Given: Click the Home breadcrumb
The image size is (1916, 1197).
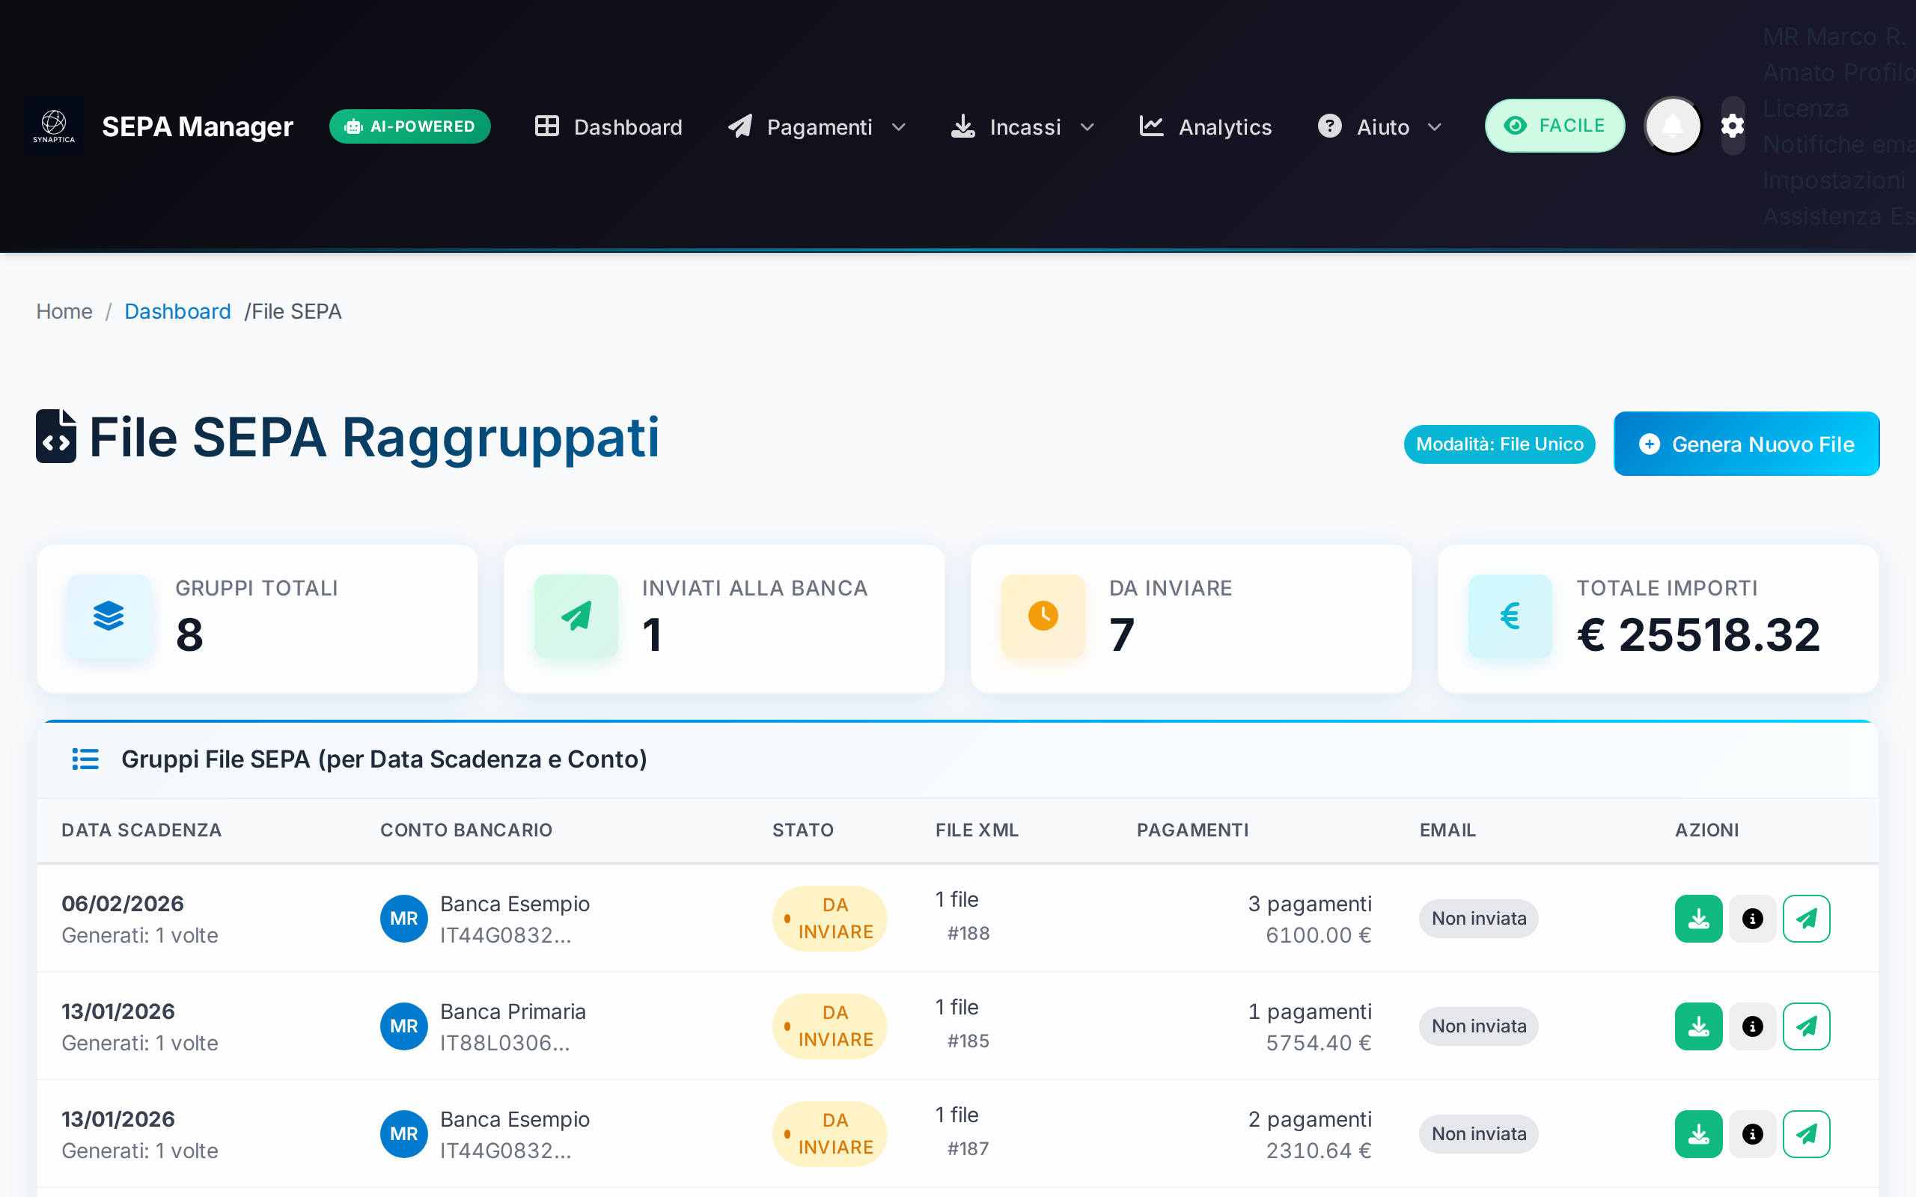Looking at the screenshot, I should click(64, 311).
